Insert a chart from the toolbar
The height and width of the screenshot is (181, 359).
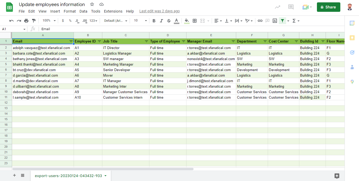275,20
